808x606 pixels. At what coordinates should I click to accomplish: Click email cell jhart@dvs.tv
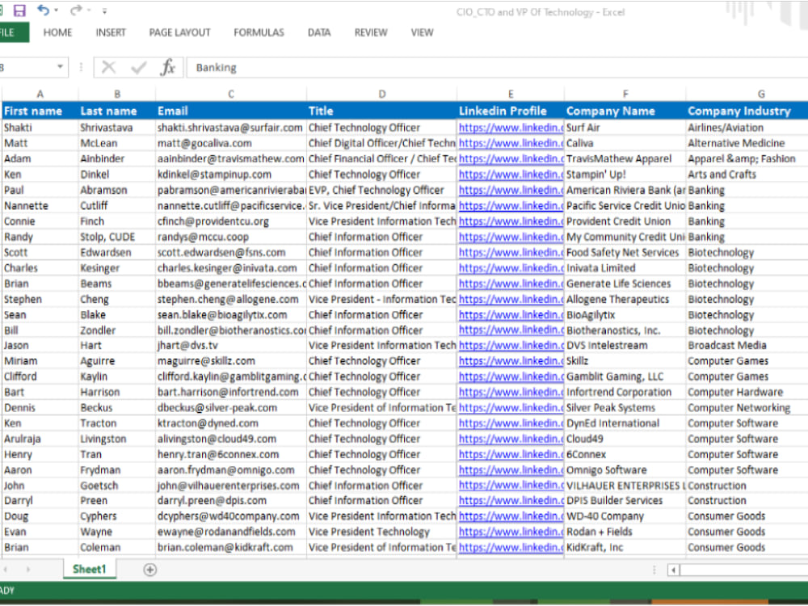231,345
